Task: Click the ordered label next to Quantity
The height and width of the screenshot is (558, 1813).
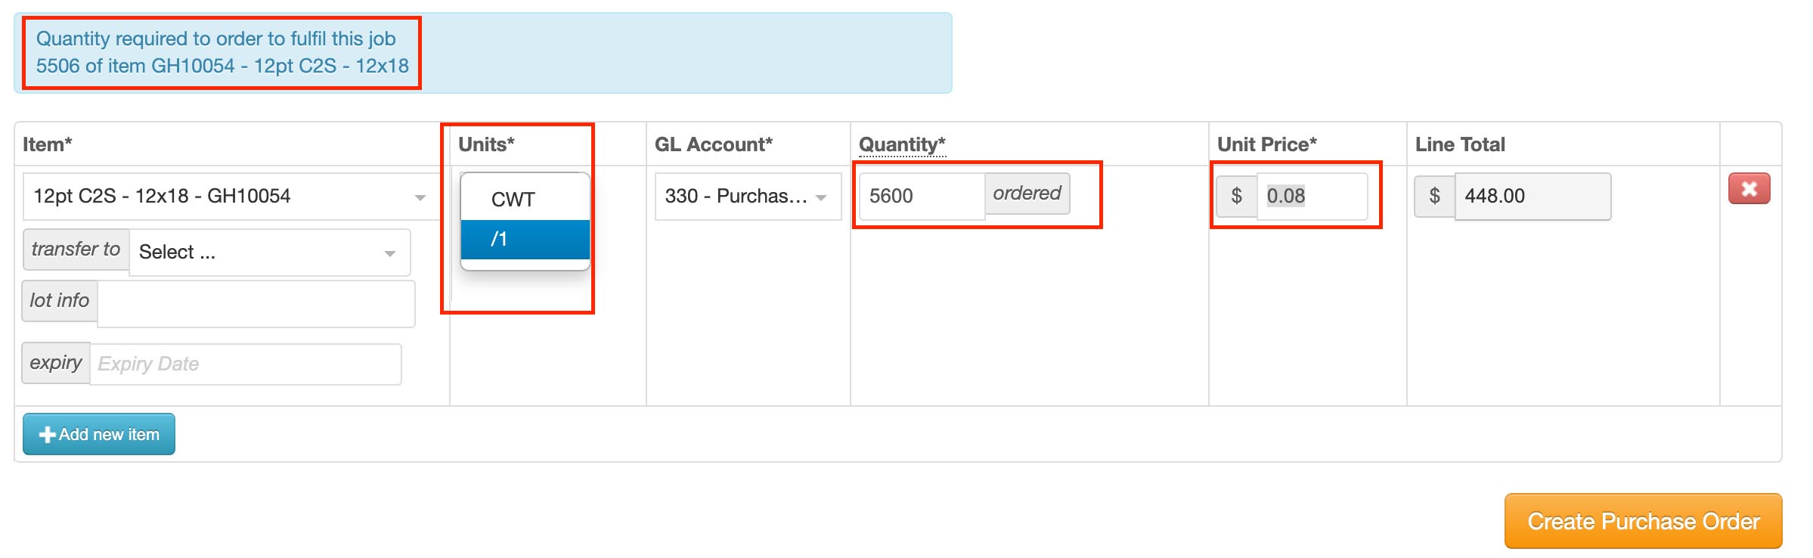Action: click(1027, 194)
